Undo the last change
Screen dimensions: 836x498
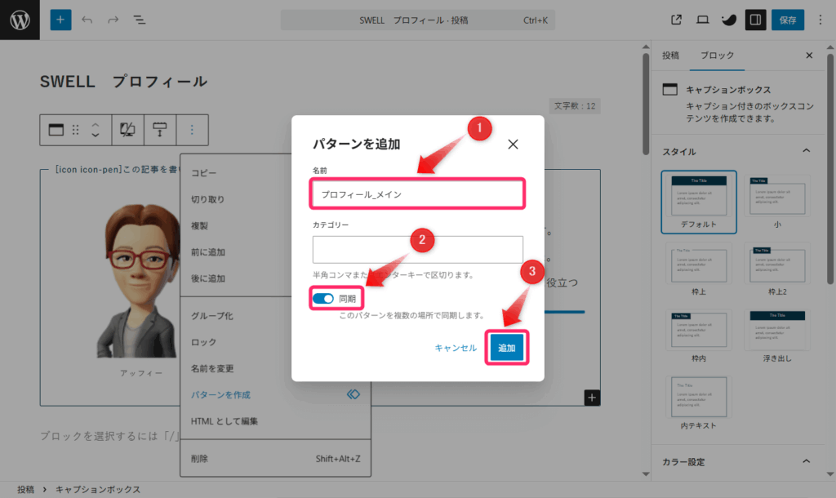(87, 20)
